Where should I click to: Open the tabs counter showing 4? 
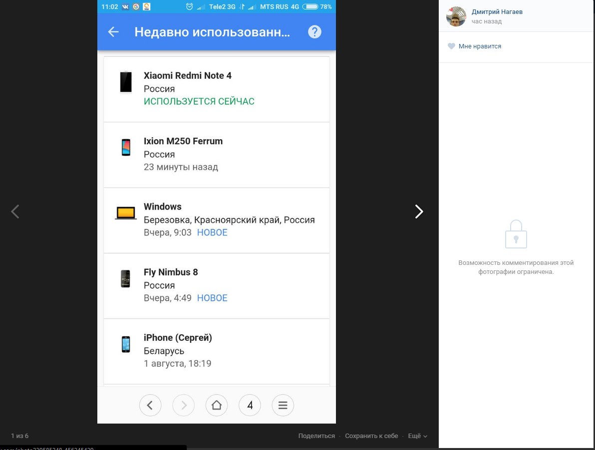250,405
